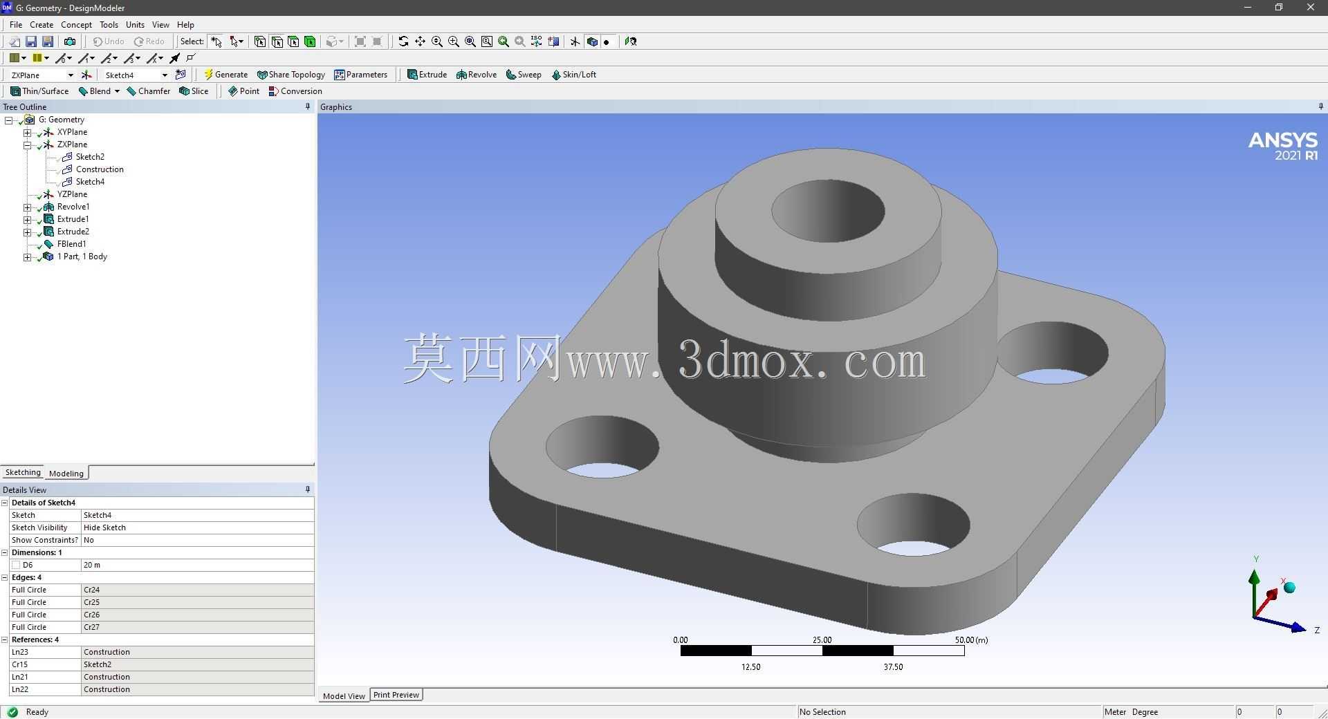Click the Conversion tool
Screen dimensions: 1328x719
pos(295,91)
